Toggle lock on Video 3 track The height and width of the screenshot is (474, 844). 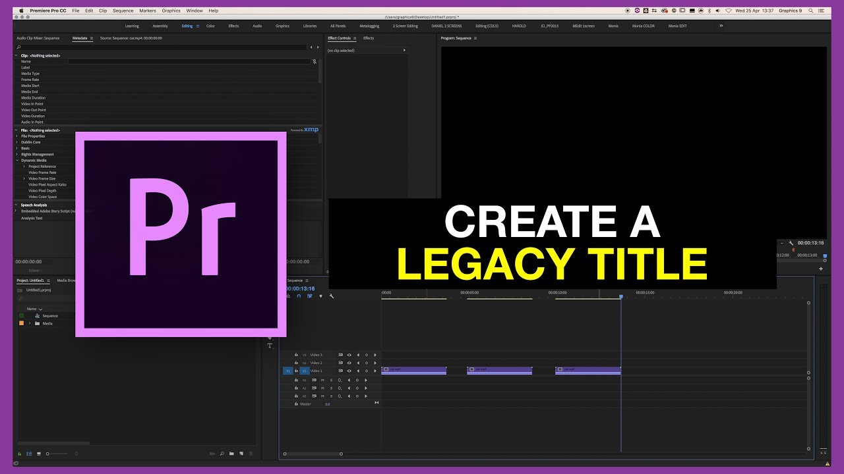[296, 355]
